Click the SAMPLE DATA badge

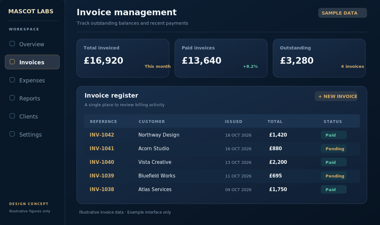point(343,13)
